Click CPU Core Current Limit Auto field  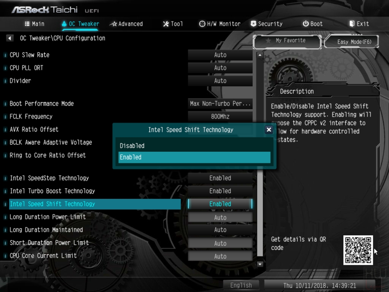click(220, 256)
